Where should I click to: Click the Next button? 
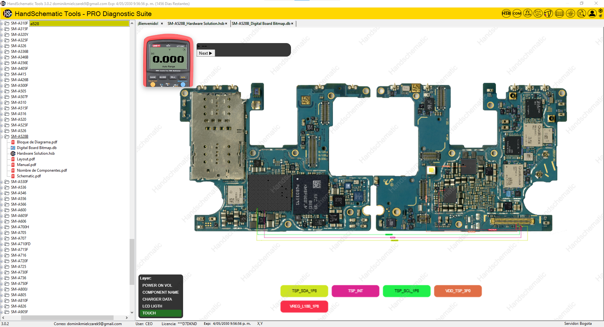pos(205,53)
